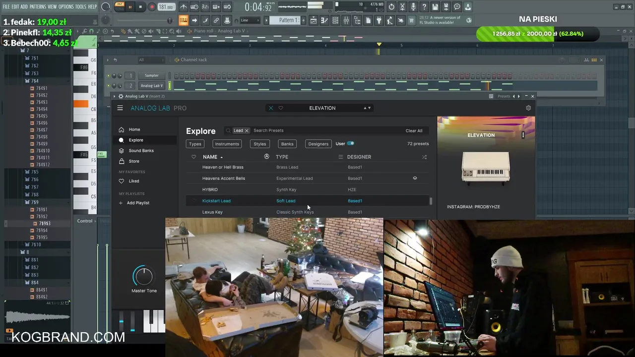Click the highlighted piano roll toolbar icon

(184, 20)
